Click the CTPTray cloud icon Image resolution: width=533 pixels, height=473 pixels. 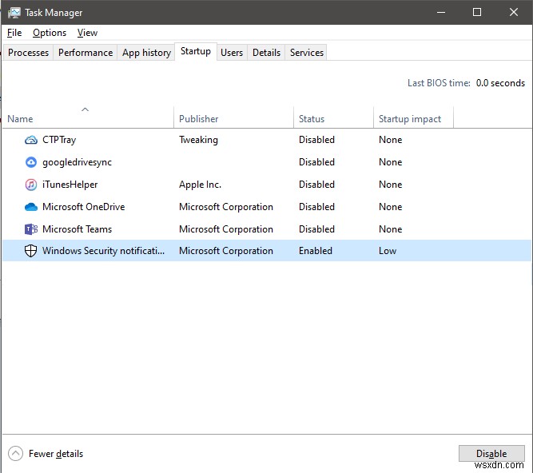click(x=31, y=140)
